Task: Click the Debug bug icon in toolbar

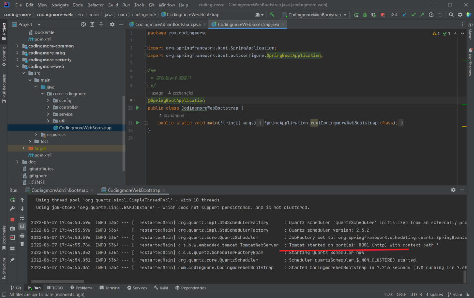Action: pyautogui.click(x=365, y=15)
